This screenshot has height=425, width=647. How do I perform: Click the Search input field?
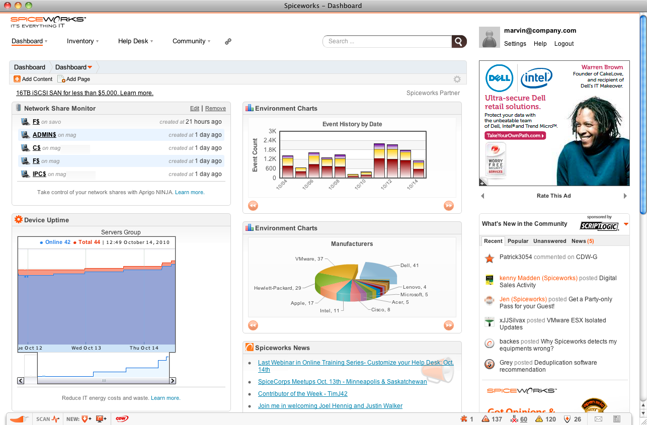point(387,41)
